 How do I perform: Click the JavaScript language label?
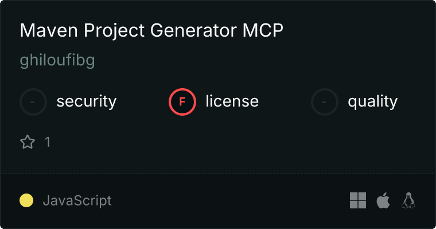click(x=77, y=201)
